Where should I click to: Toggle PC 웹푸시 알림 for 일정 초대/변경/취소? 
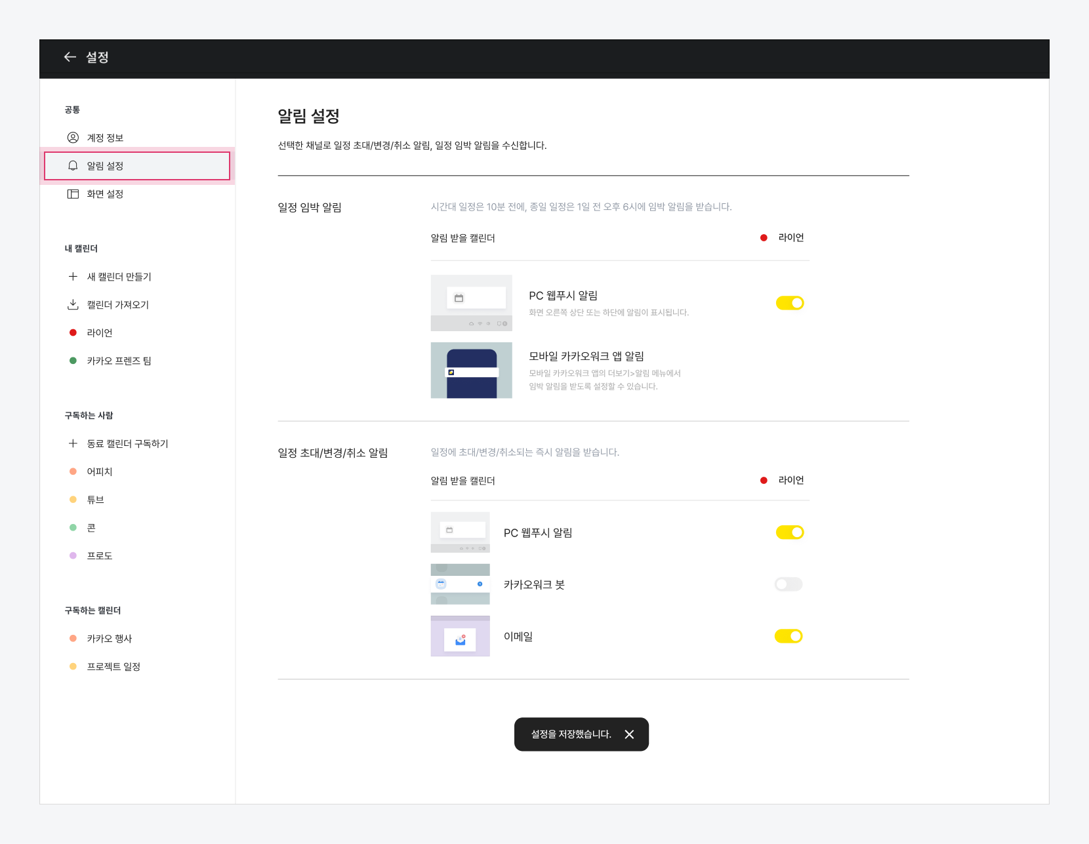789,533
